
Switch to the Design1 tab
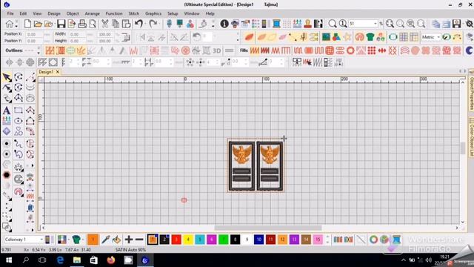click(46, 72)
